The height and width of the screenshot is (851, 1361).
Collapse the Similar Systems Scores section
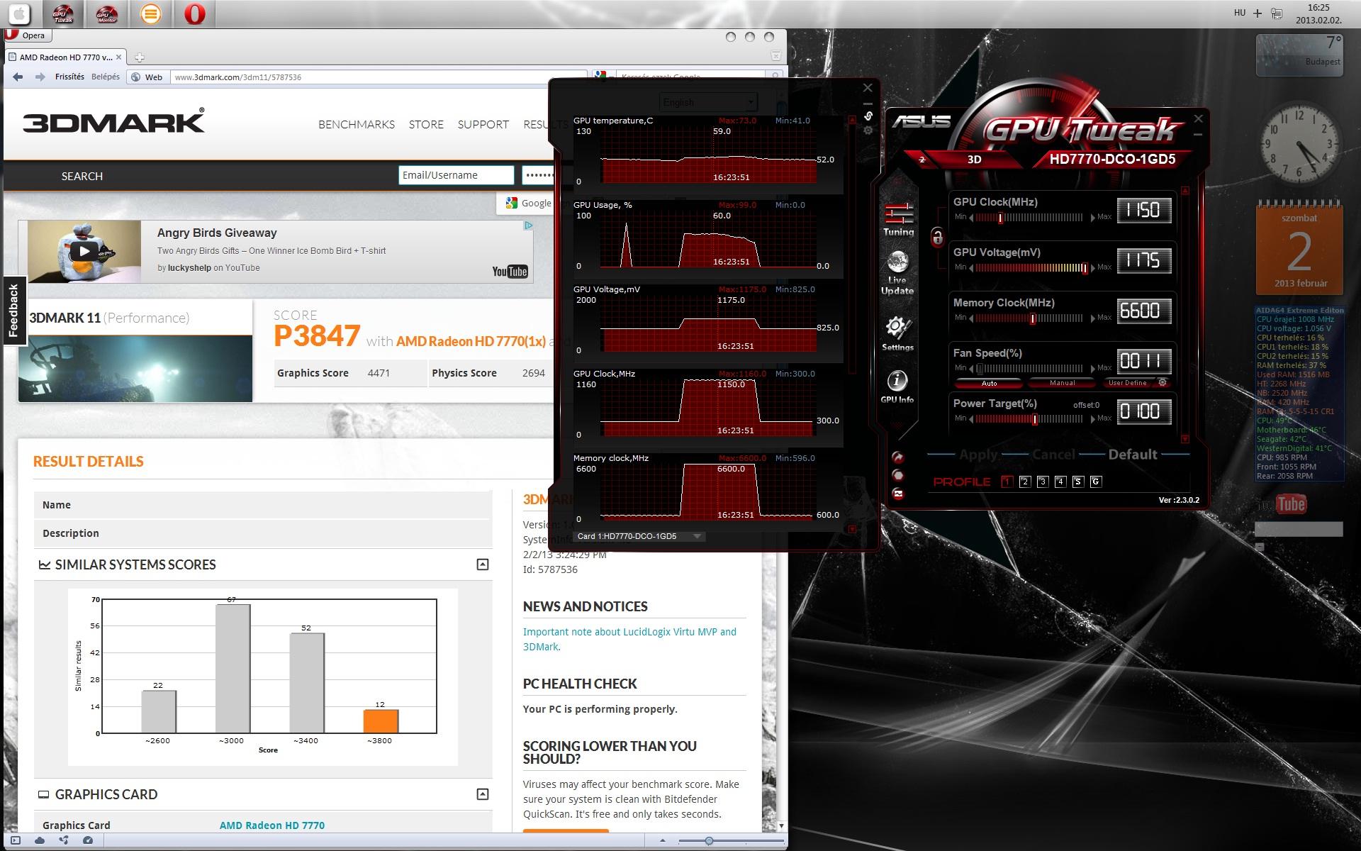(x=483, y=564)
